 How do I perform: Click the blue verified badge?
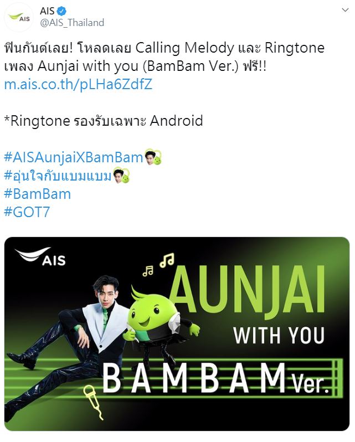(61, 11)
